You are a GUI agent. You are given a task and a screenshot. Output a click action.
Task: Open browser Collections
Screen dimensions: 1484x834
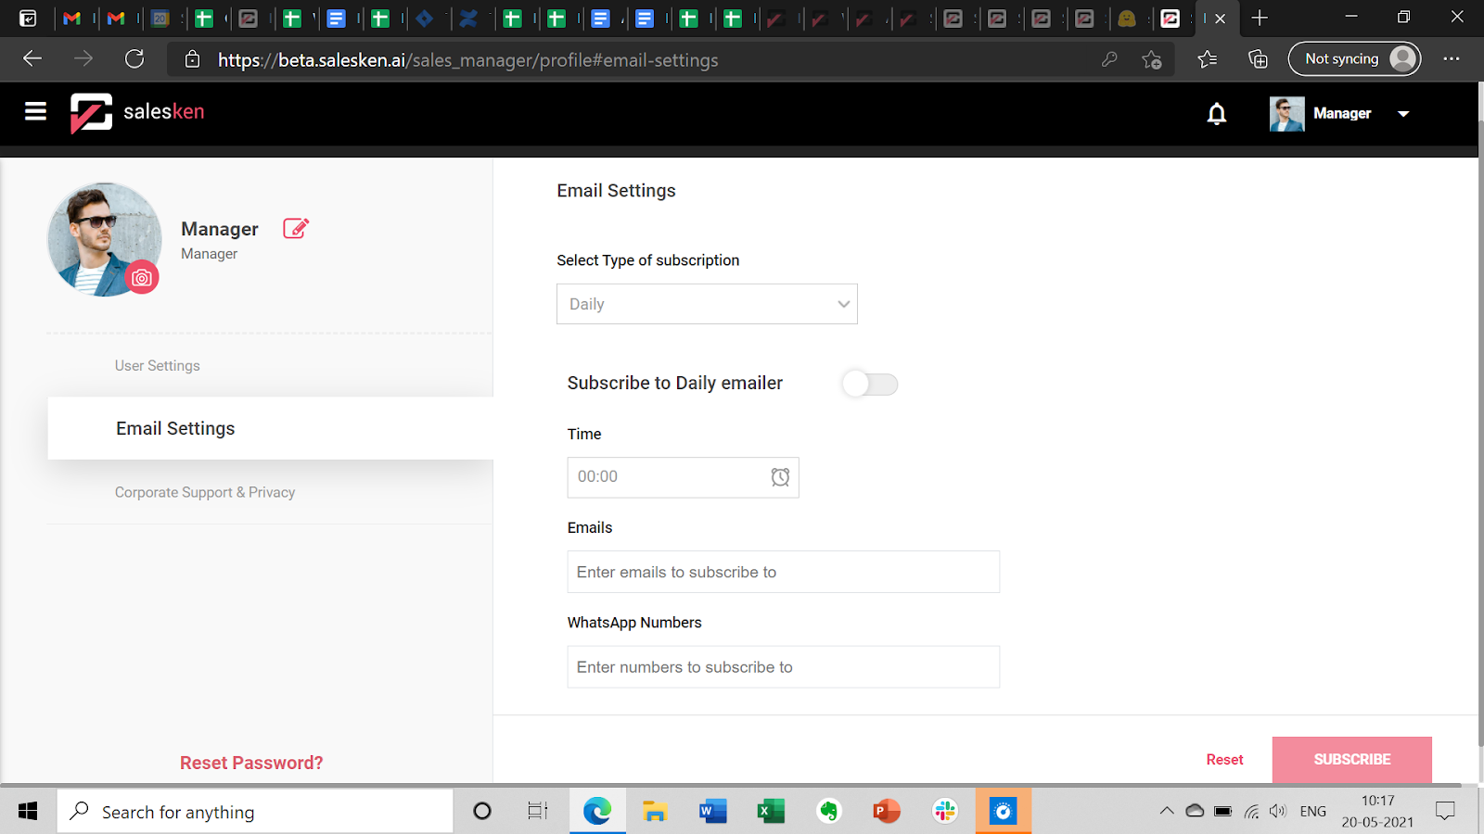[x=1258, y=59]
